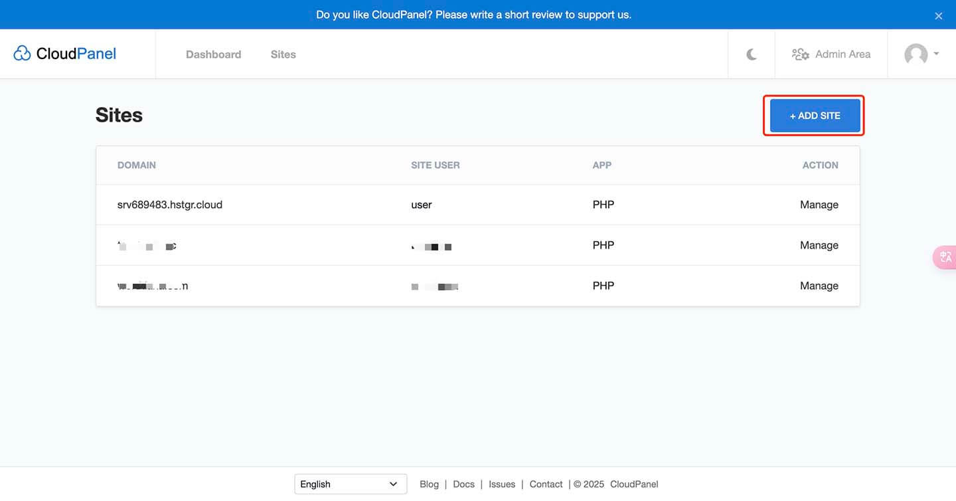Viewport: 956px width, 501px height.
Task: Open the Sites tab
Action: pyautogui.click(x=283, y=54)
